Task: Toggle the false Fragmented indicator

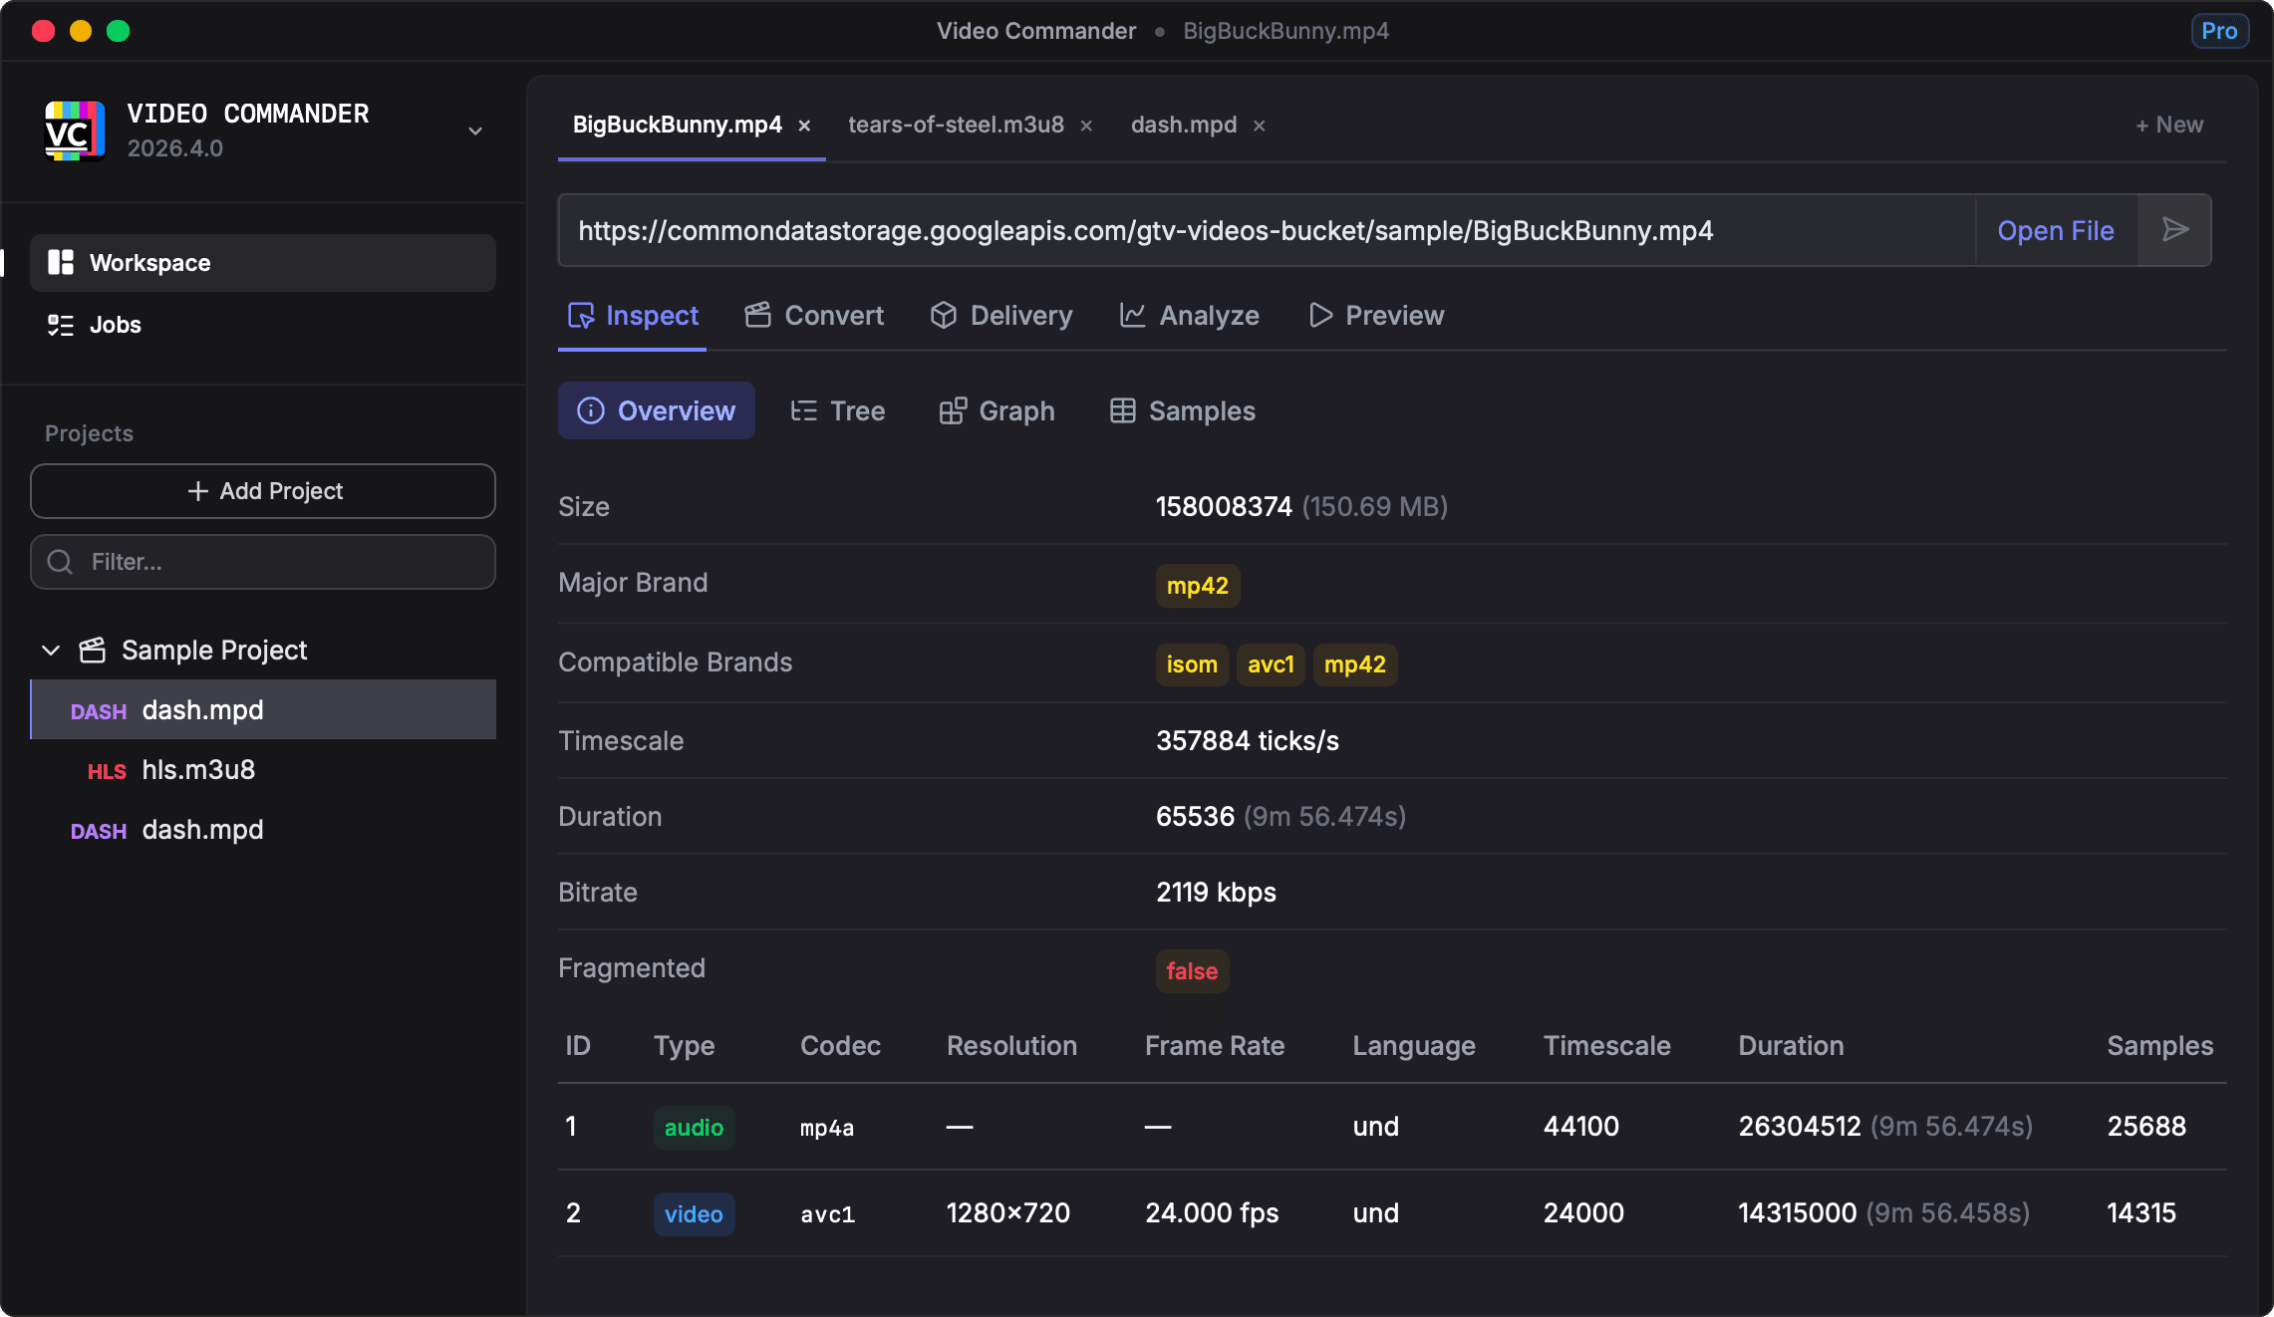Action: 1192,971
